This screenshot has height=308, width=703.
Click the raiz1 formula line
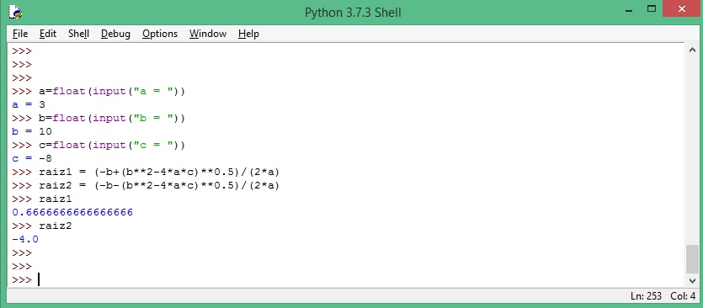[x=159, y=173]
